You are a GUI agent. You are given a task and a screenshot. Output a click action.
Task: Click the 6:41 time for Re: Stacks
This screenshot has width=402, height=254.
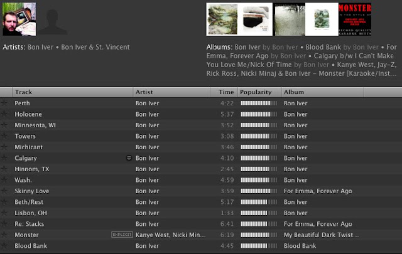pyautogui.click(x=227, y=224)
